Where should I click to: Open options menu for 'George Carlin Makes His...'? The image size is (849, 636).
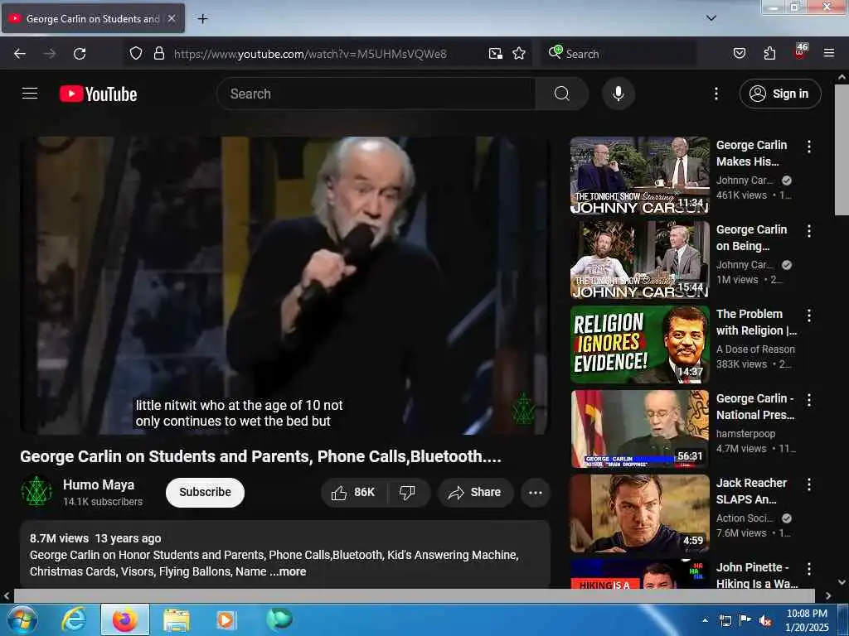[809, 147]
